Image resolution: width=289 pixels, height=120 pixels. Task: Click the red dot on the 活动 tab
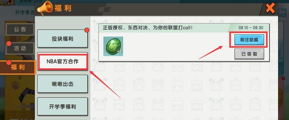tap(9, 43)
